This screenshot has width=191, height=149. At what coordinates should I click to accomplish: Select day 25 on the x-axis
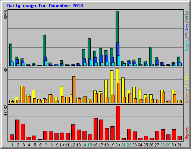point(145,145)
